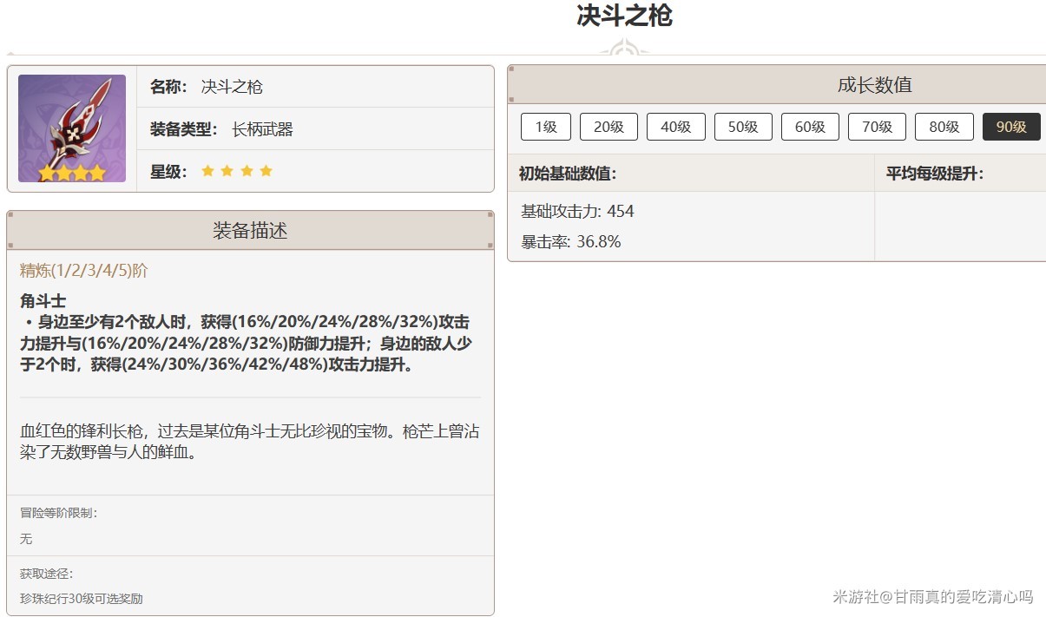This screenshot has height=617, width=1046.
Task: Click the 决斗之枪 weapon thumbnail image
Action: coord(72,128)
